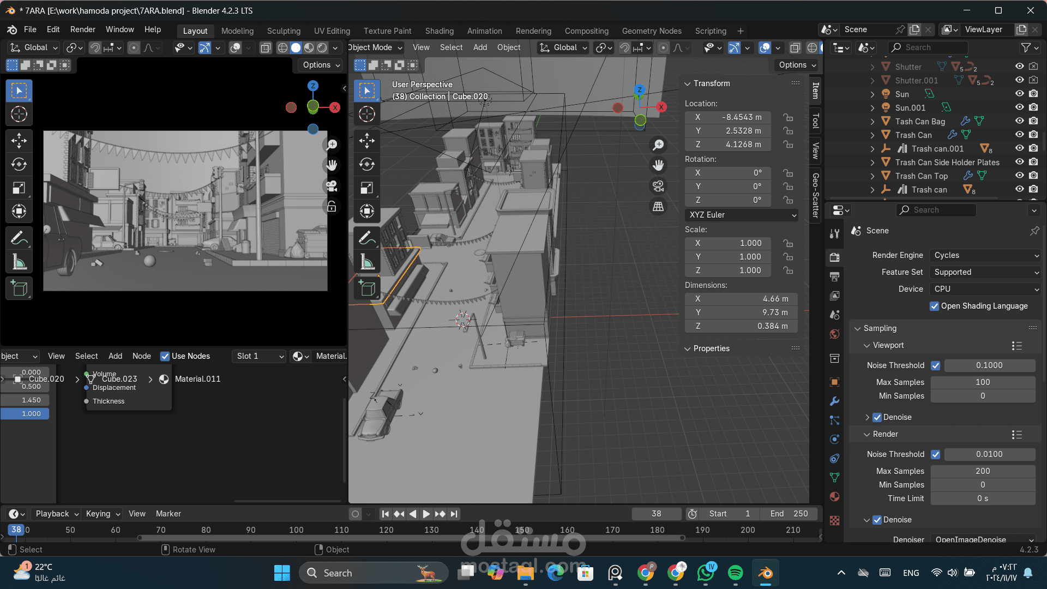The width and height of the screenshot is (1047, 589).
Task: Switch to perspective/orthographic grid icon
Action: coord(658,207)
